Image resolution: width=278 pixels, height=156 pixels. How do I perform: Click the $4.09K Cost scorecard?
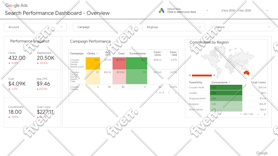(x=17, y=84)
